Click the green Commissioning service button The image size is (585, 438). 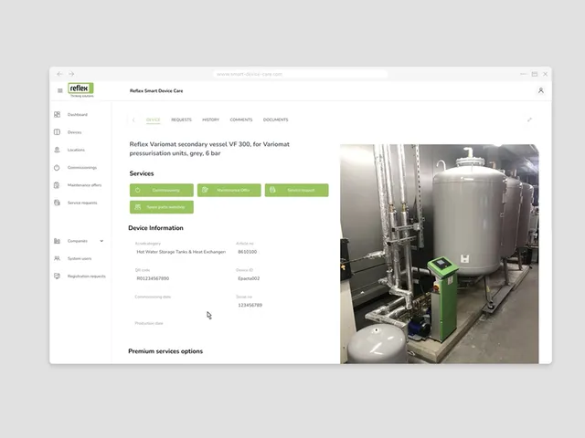pos(162,190)
